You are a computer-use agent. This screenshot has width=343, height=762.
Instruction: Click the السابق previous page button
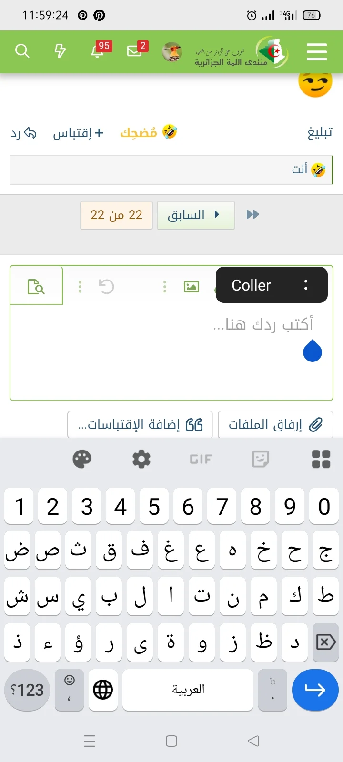click(196, 215)
